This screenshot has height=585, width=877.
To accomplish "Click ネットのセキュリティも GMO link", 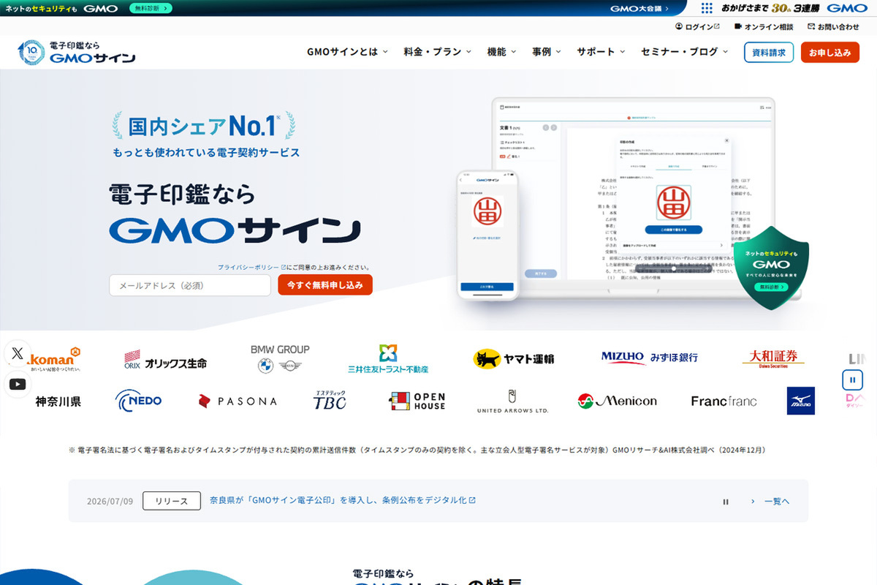I will pyautogui.click(x=61, y=9).
